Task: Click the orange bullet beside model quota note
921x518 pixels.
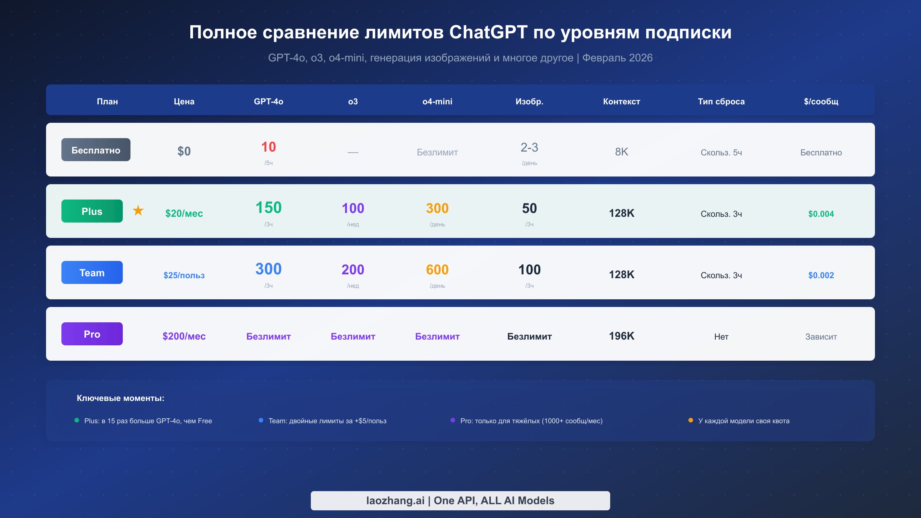Action: point(690,419)
